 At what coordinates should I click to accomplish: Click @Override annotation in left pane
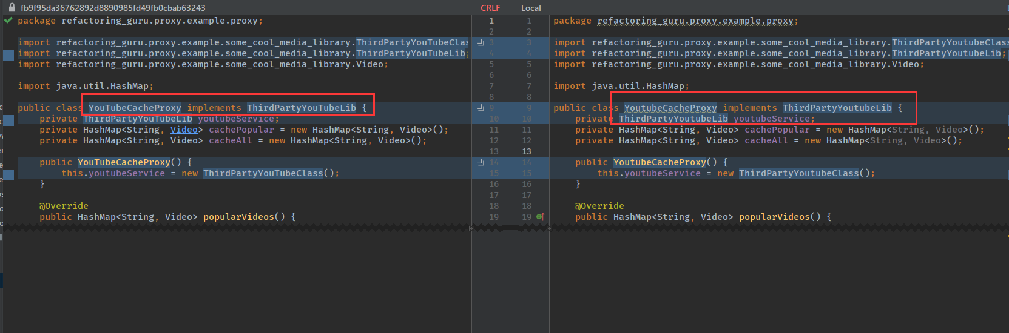[64, 206]
